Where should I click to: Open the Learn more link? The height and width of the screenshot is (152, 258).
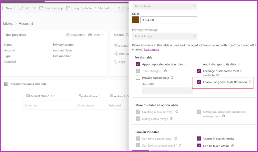pyautogui.click(x=151, y=49)
